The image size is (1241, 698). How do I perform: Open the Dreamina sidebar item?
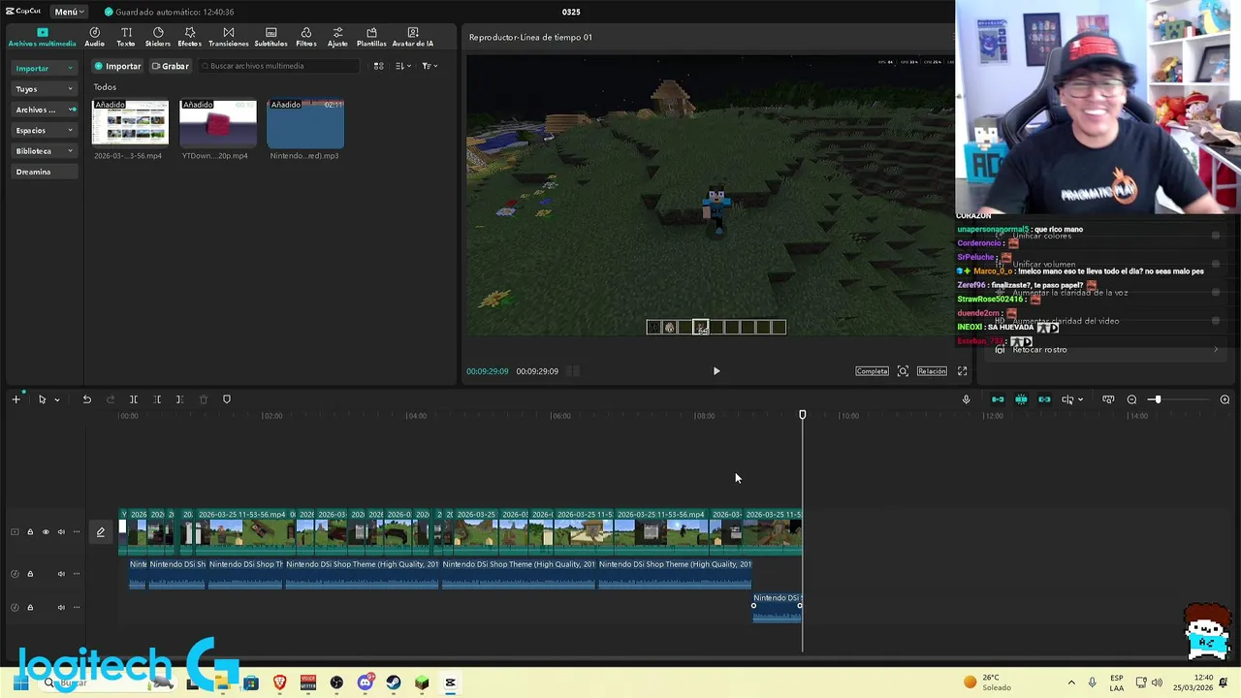click(x=44, y=172)
